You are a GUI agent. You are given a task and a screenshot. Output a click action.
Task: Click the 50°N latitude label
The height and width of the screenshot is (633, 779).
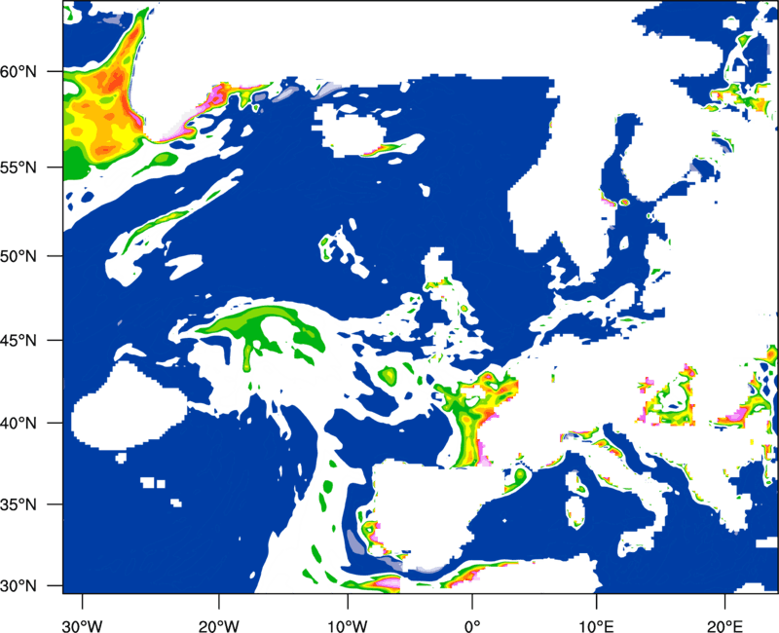[18, 257]
